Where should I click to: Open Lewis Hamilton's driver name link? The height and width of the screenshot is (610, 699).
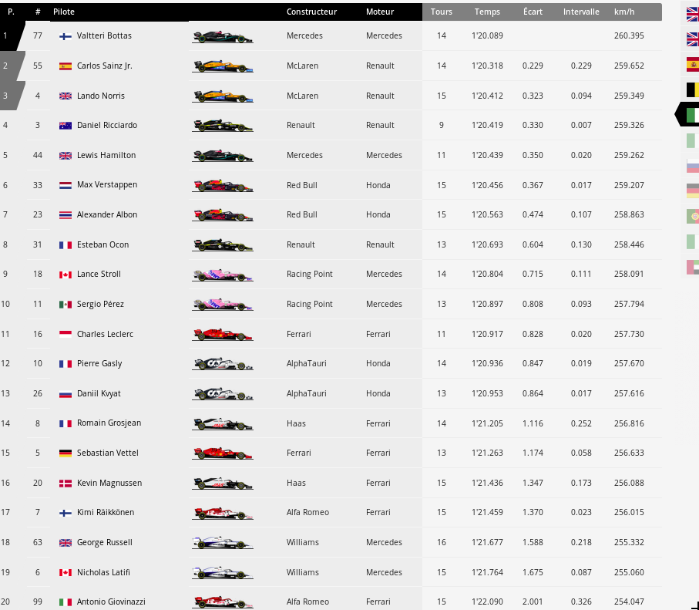106,155
